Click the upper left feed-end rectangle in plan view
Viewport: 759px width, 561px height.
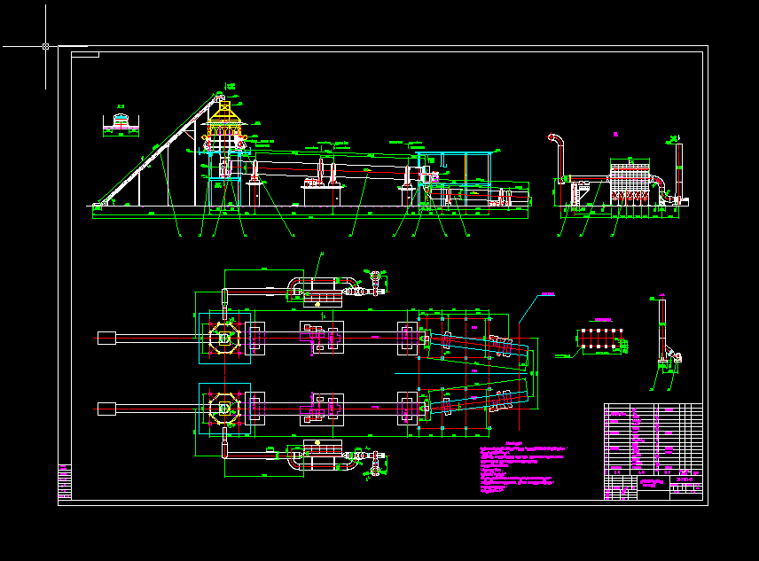pyautogui.click(x=106, y=338)
